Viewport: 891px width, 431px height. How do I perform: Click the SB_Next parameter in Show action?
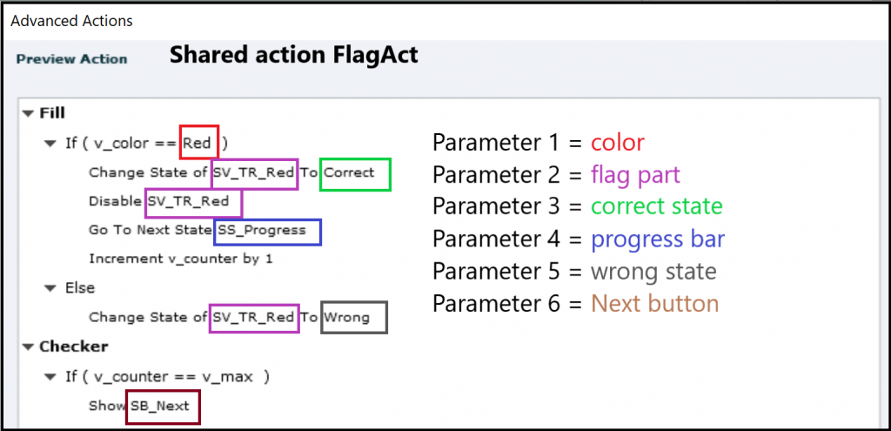[164, 407]
